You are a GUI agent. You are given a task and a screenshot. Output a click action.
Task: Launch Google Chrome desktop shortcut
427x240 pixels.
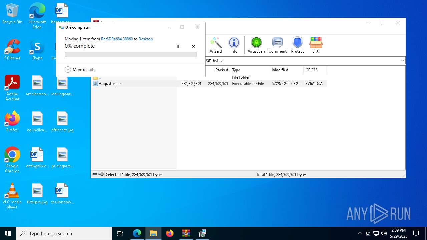point(12,160)
